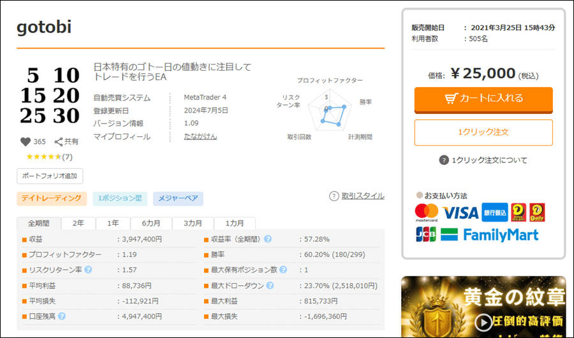
Task: Click help icon next to リスクリターン率
Action: click(88, 270)
